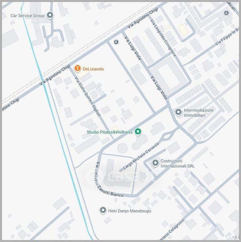Click the Intermediazioni Immobiliari pin icon
Image resolution: width=241 pixels, height=242 pixels.
(x=178, y=113)
